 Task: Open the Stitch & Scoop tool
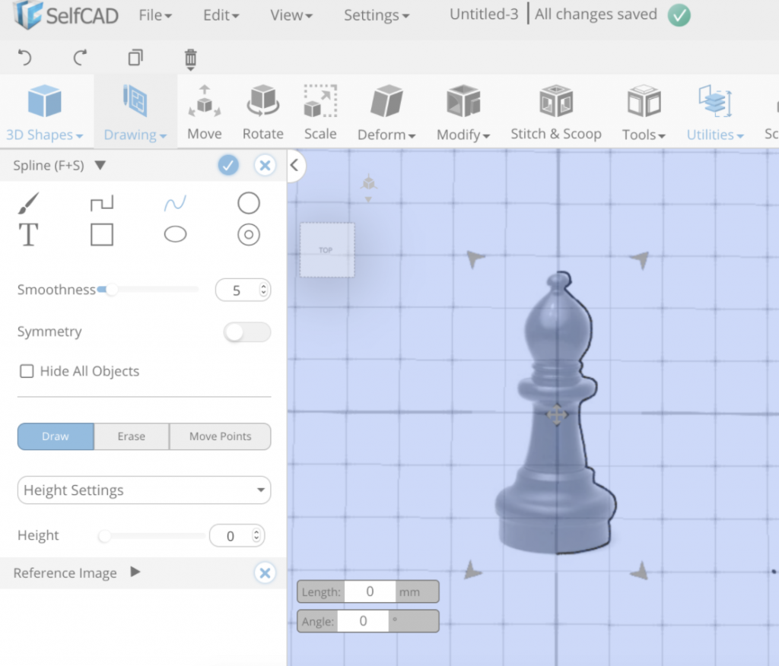point(556,112)
